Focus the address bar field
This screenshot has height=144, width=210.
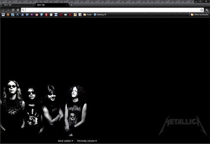[112, 10]
